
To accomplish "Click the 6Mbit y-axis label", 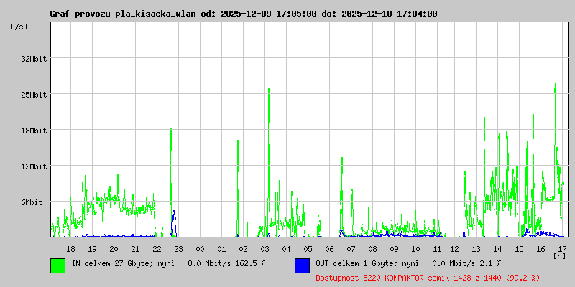I will click(x=32, y=202).
